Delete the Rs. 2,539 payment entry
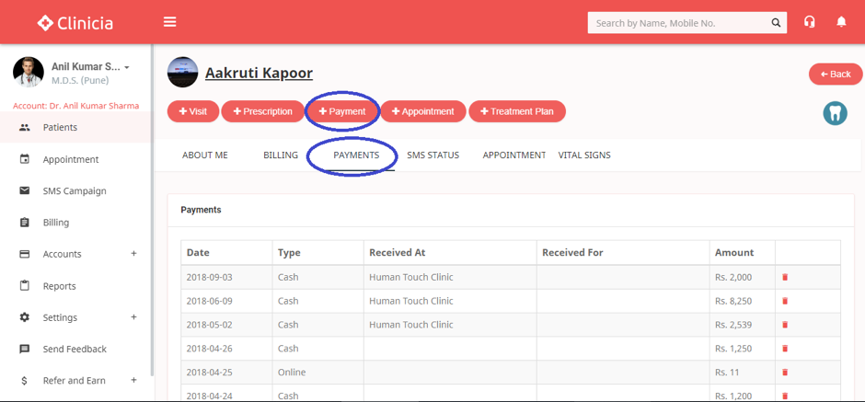The height and width of the screenshot is (402, 865). click(785, 325)
